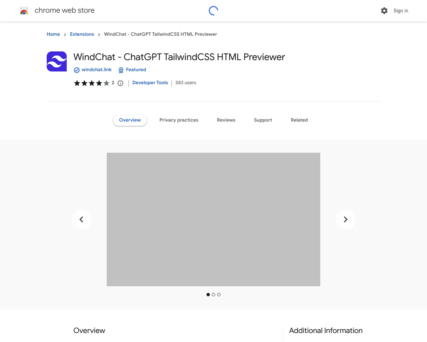Click the WindChat extension icon
Screen dimensions: 427x342
coord(57,61)
